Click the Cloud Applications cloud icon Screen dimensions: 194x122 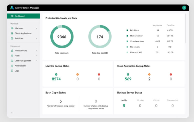(12, 33)
